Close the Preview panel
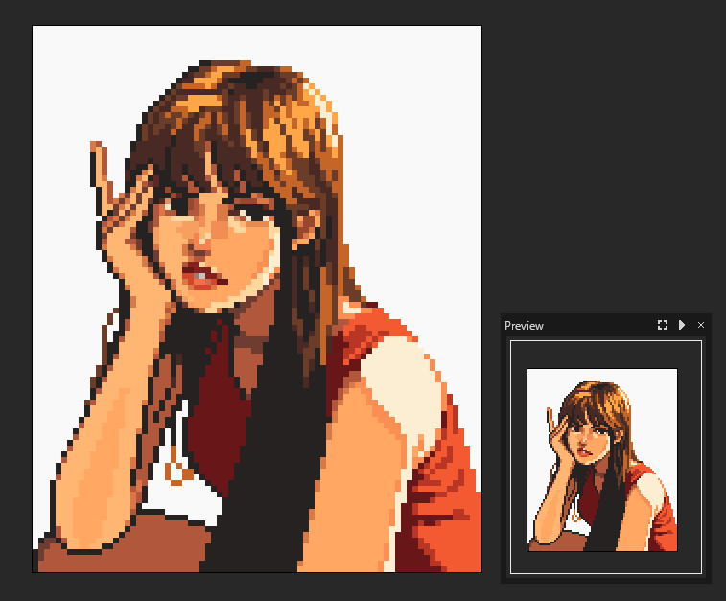The height and width of the screenshot is (601, 726). [x=701, y=326]
